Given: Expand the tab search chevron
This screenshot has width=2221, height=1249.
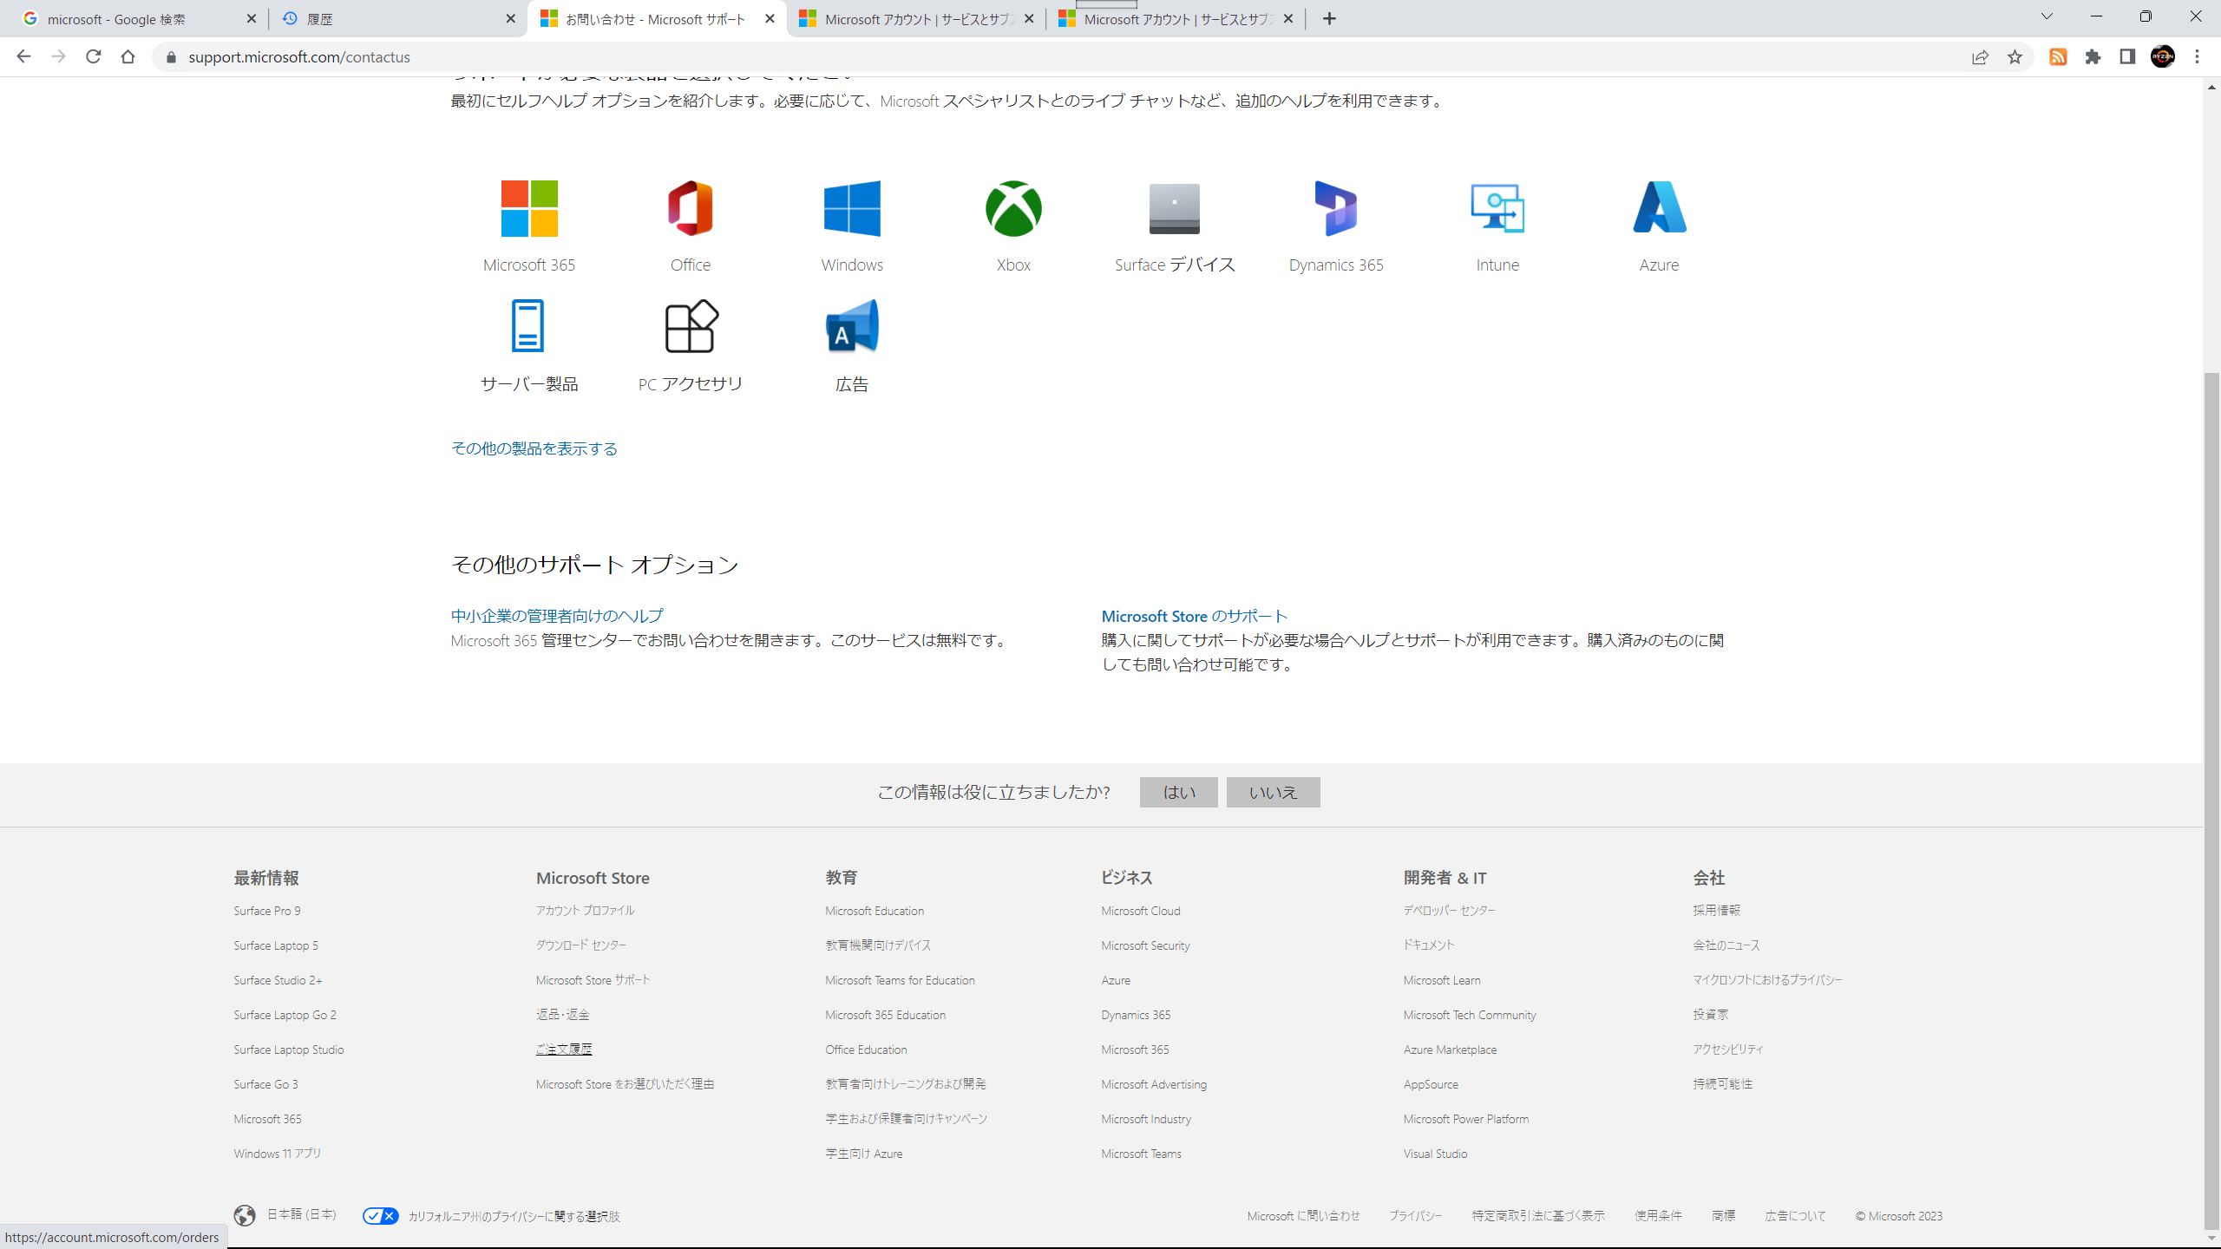Looking at the screenshot, I should pyautogui.click(x=2047, y=16).
